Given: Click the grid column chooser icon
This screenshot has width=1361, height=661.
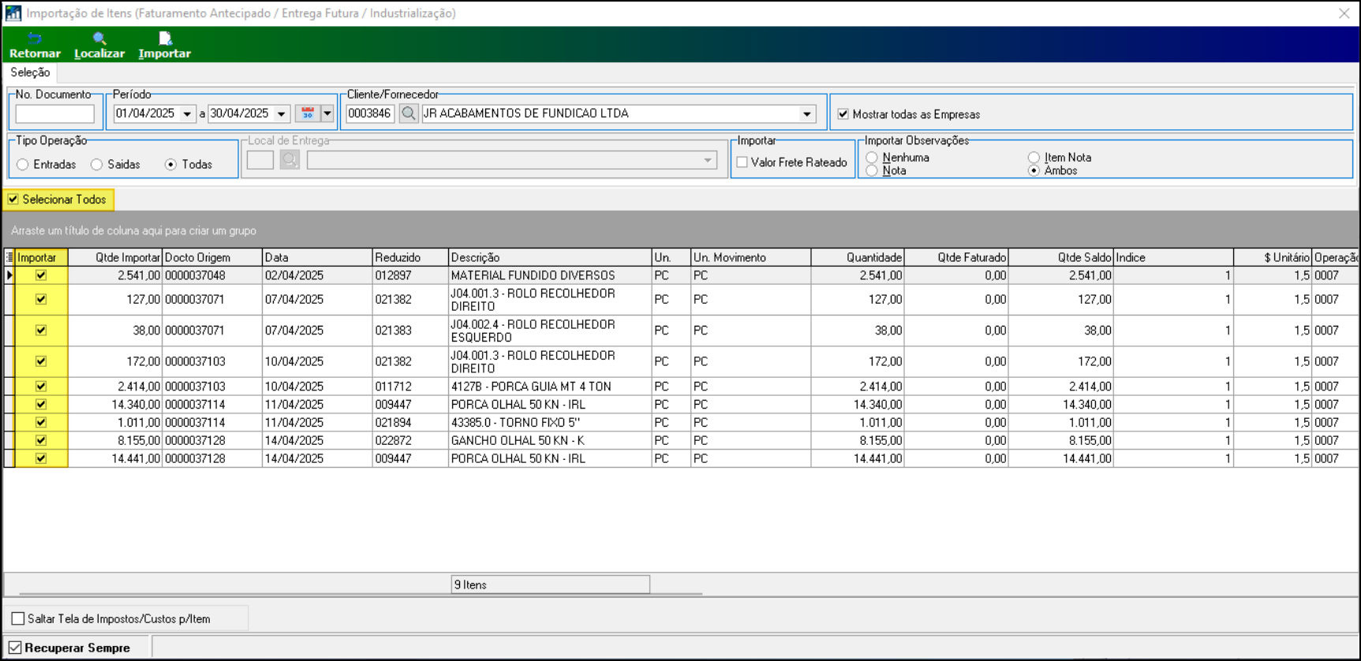Looking at the screenshot, I should point(9,257).
